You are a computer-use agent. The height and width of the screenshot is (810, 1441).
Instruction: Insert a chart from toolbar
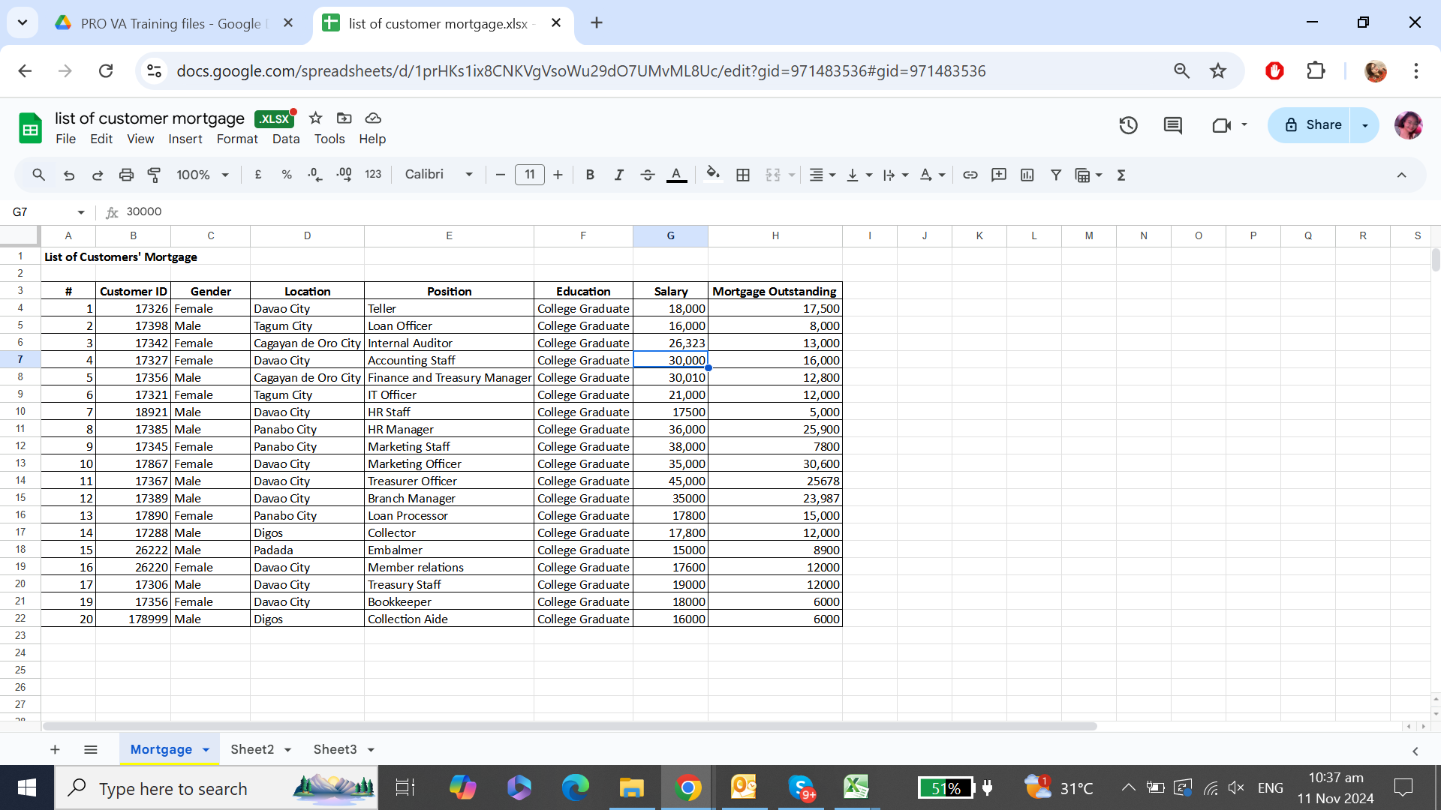pos(1027,175)
